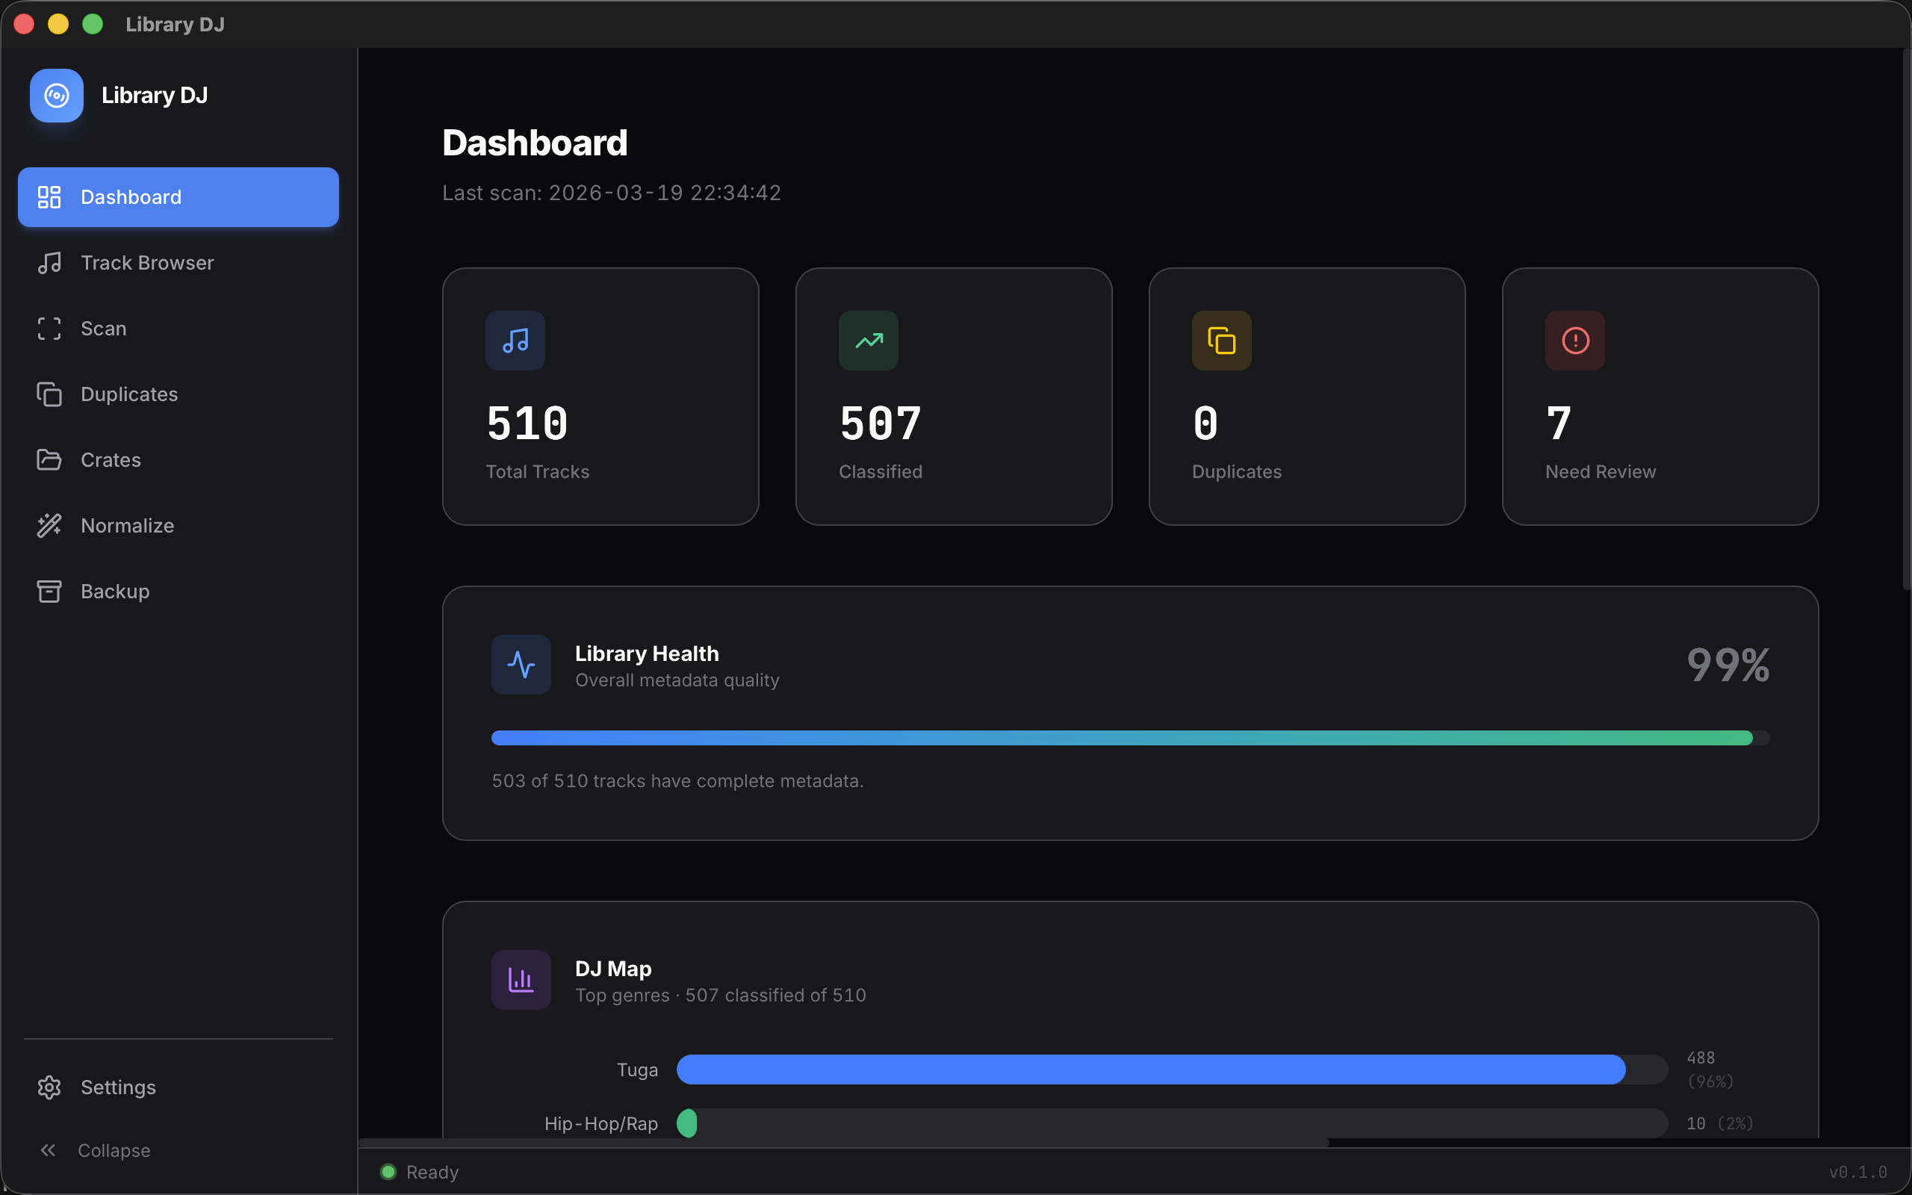Click the Backup archive icon
The height and width of the screenshot is (1195, 1912).
(50, 590)
